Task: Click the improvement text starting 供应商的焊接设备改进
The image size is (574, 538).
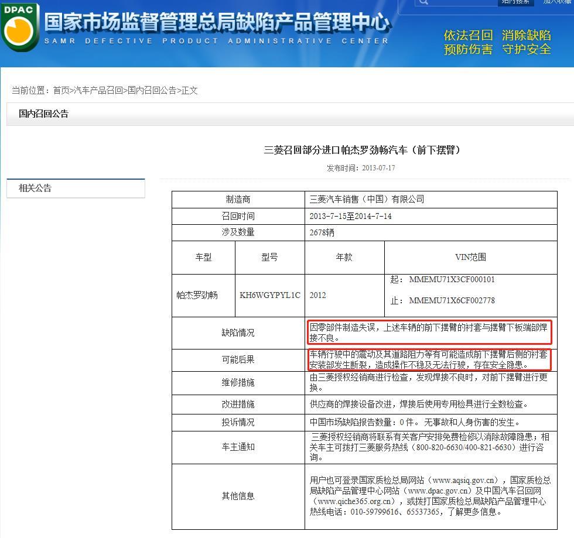Action: (x=419, y=405)
